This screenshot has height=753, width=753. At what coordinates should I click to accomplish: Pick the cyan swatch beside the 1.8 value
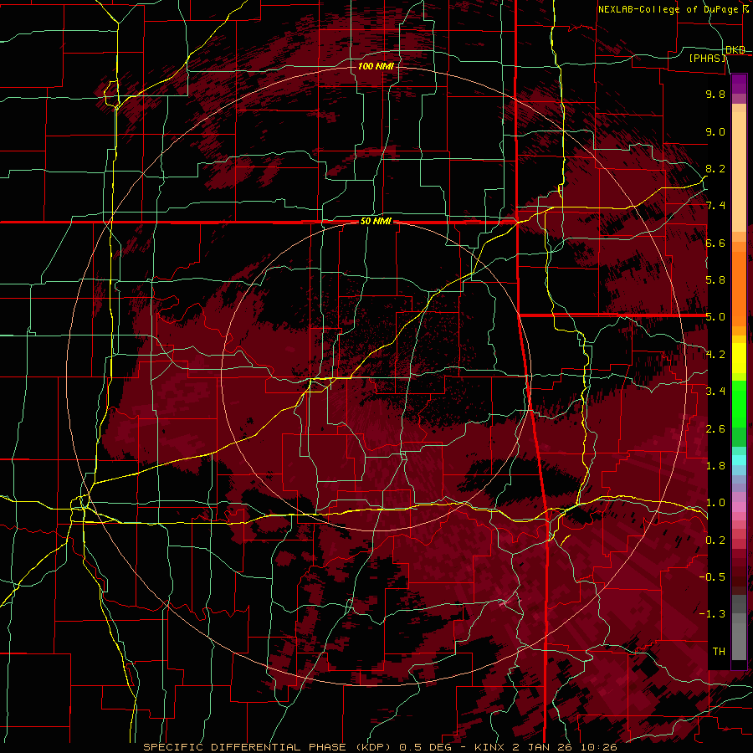pos(739,460)
